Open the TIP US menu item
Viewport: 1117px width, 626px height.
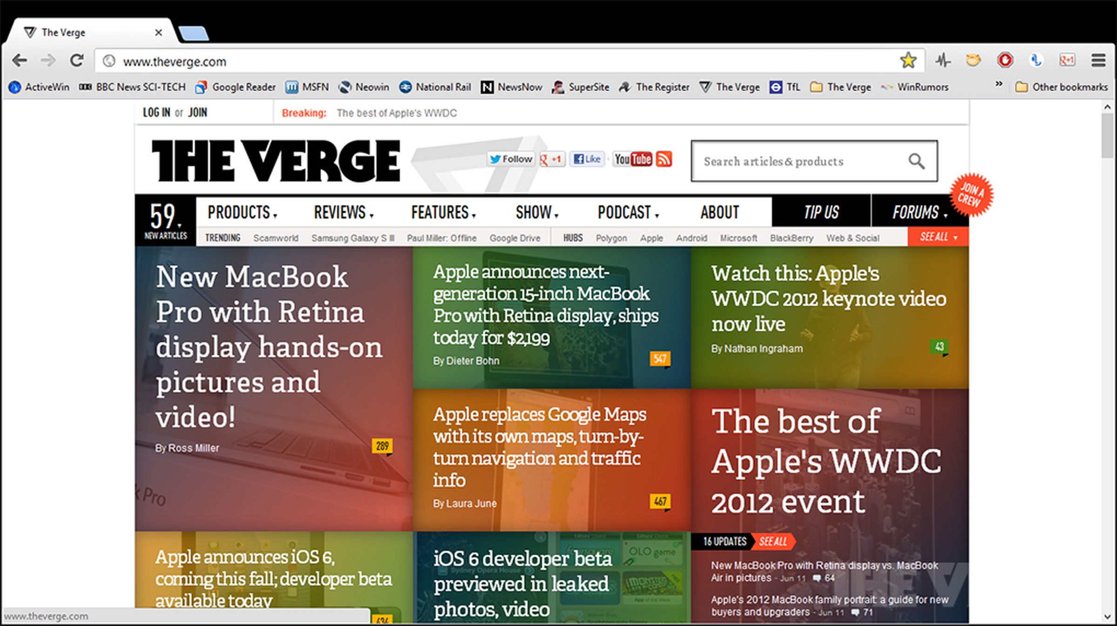821,212
